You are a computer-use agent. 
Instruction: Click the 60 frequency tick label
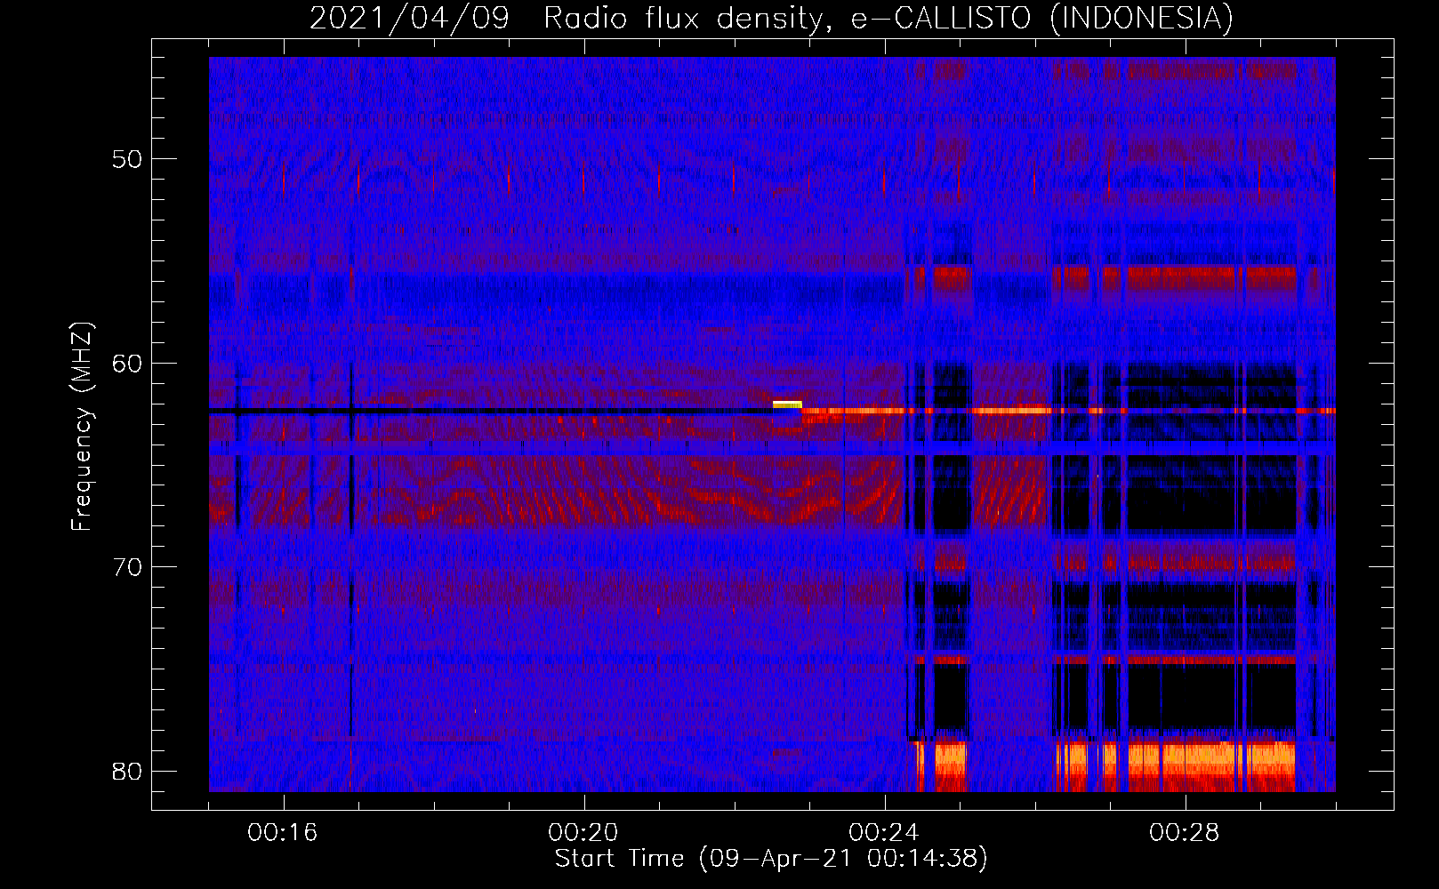pos(127,363)
